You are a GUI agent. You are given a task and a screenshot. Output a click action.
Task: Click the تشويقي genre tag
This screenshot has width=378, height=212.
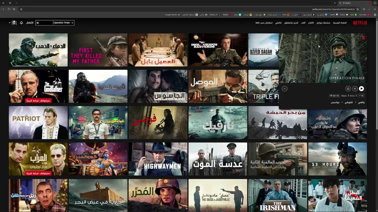(x=349, y=102)
